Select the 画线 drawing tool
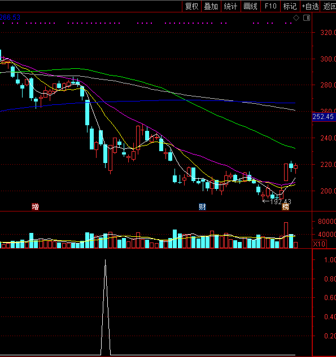This screenshot has width=336, height=357. pyautogui.click(x=251, y=6)
